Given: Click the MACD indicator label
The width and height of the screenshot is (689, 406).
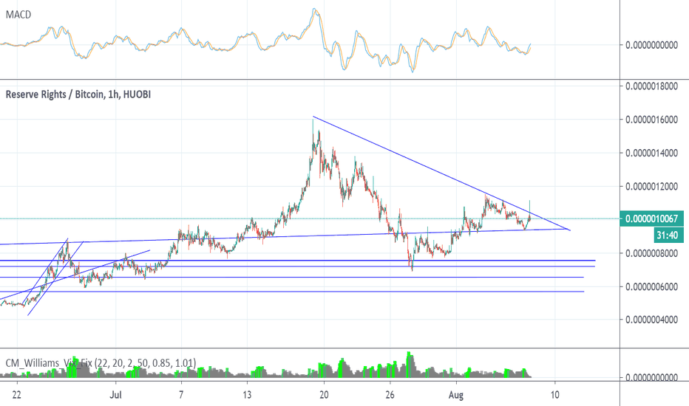Looking at the screenshot, I should [x=18, y=15].
